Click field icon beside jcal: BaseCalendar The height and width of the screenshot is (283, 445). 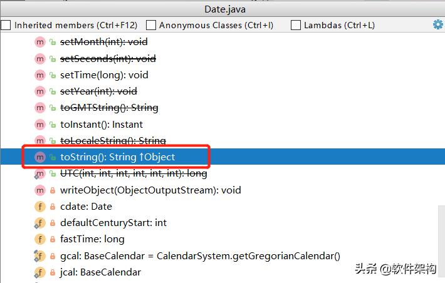coord(39,272)
